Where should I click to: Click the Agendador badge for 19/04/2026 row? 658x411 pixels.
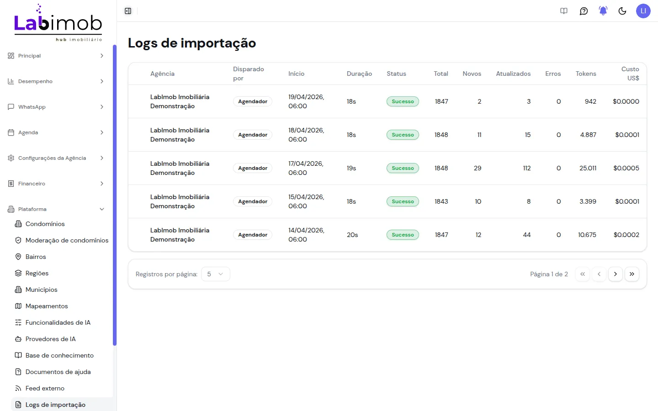253,101
